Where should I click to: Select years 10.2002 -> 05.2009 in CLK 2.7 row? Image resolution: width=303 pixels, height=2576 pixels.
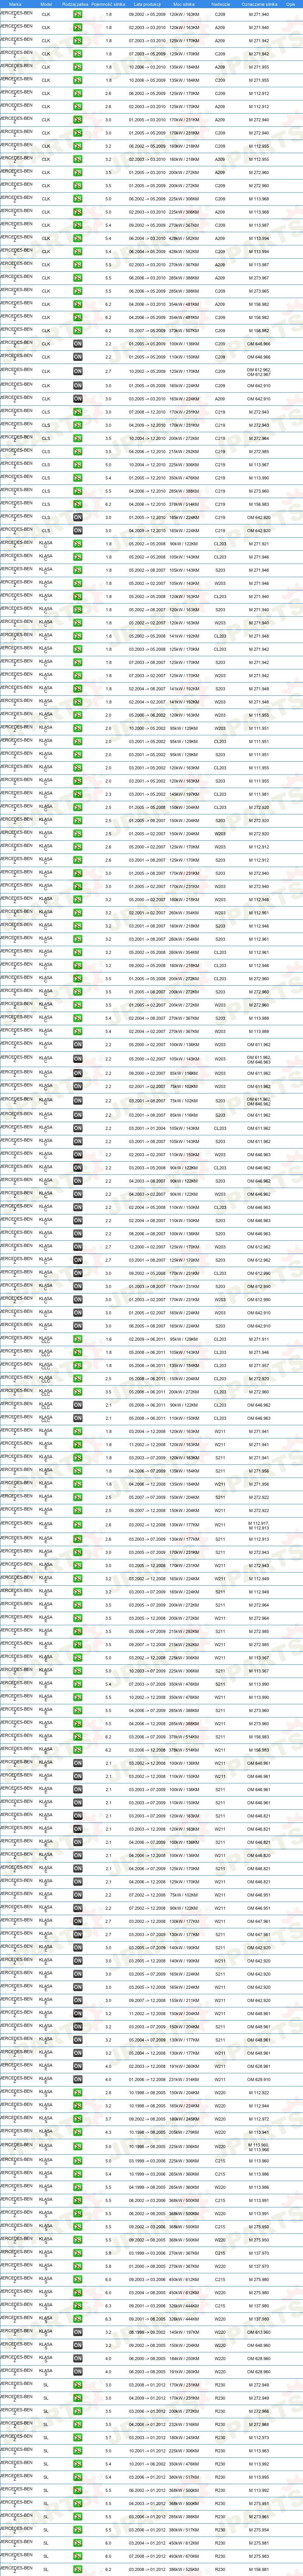point(147,370)
